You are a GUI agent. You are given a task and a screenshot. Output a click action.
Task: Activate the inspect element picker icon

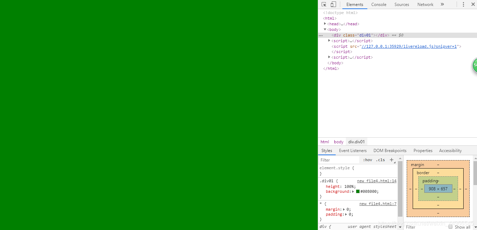pyautogui.click(x=324, y=5)
